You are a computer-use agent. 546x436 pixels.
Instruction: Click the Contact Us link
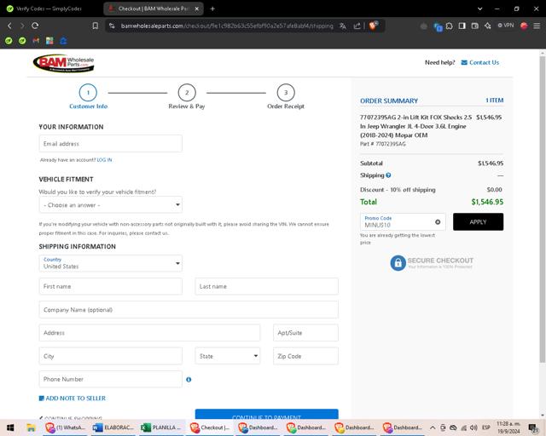[x=480, y=62]
